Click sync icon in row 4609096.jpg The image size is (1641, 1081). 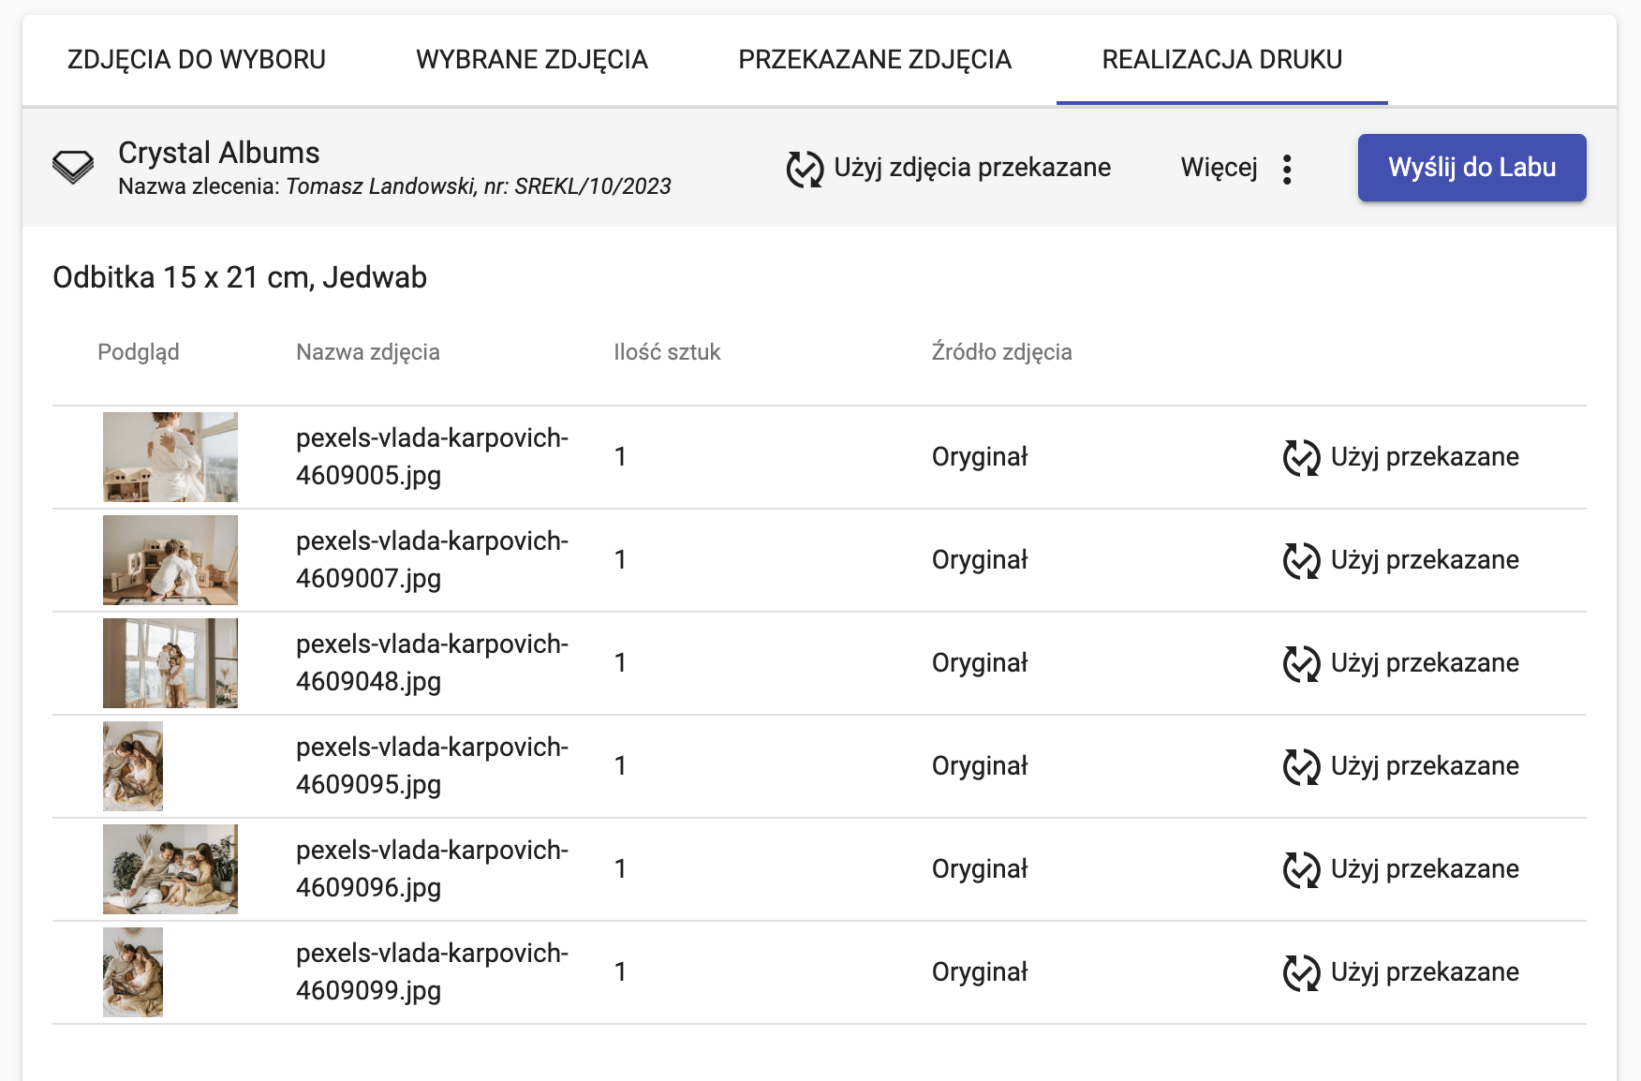[x=1301, y=870]
